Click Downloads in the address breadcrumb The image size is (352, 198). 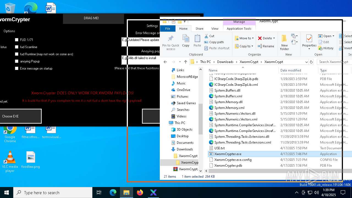pyautogui.click(x=225, y=62)
